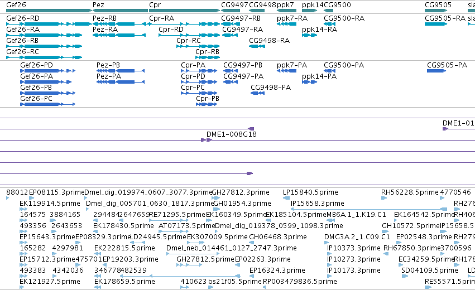475x290 pixels.
Task: Select protein CG9500-PA
Action: (x=329, y=71)
